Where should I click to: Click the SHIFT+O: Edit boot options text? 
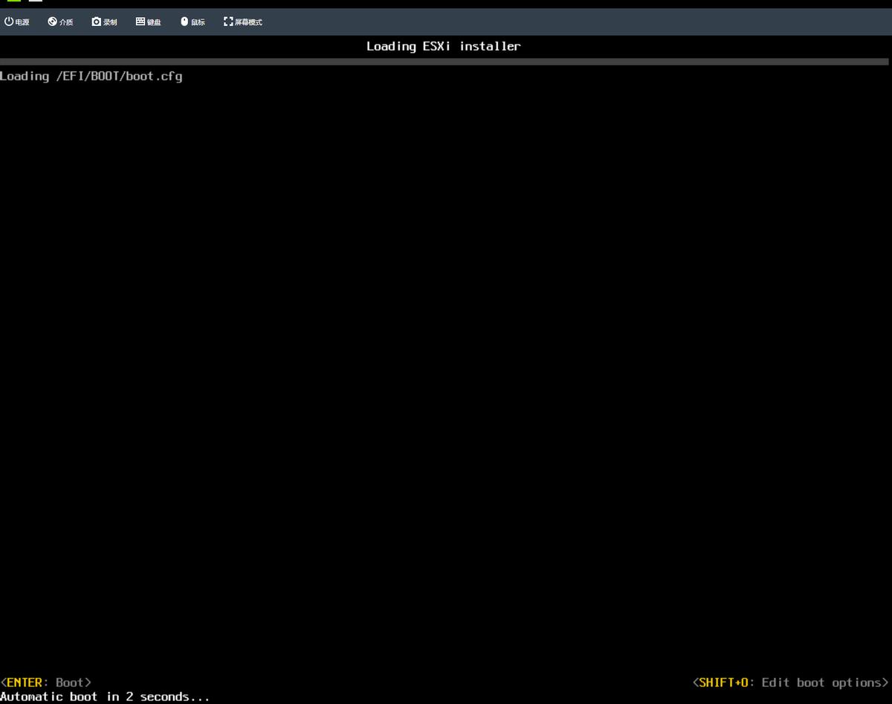point(790,682)
